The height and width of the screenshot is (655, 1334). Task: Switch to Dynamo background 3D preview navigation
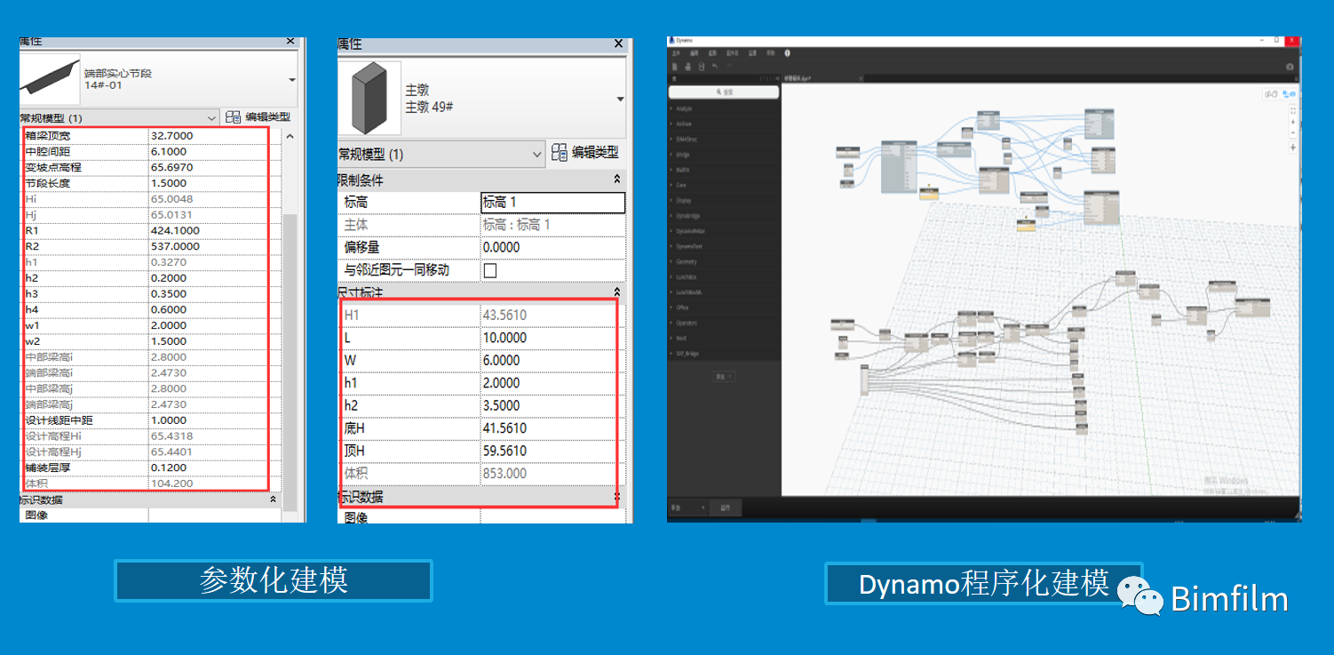coord(1271,93)
